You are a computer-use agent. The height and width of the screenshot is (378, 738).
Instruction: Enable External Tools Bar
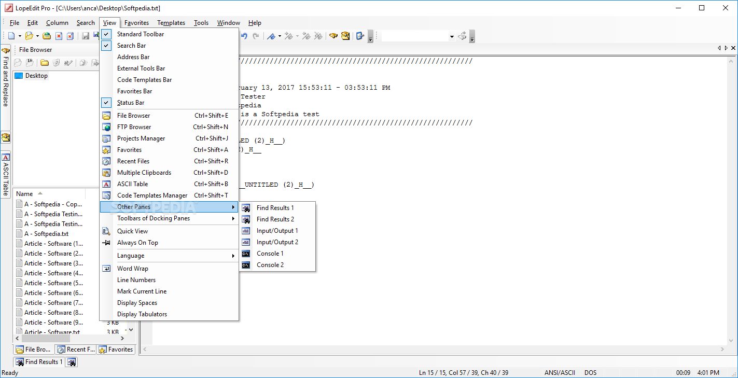169,68
